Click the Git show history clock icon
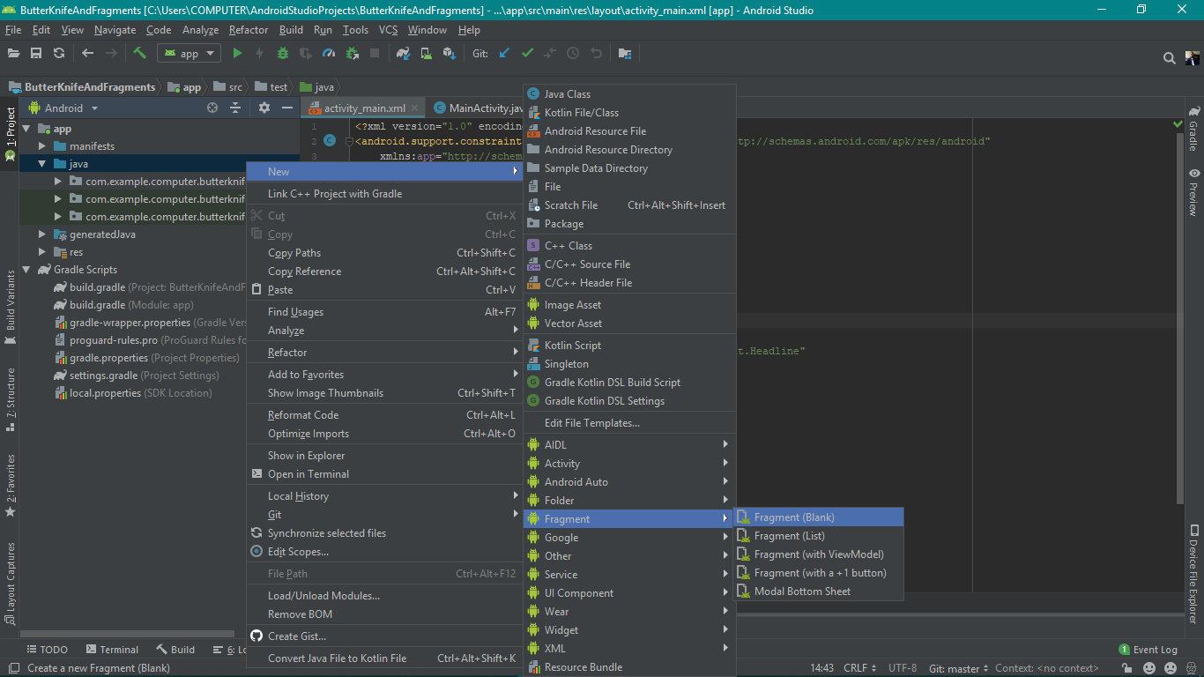 [x=573, y=53]
